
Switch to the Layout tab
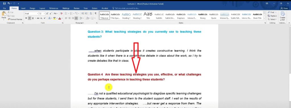pos(42,8)
